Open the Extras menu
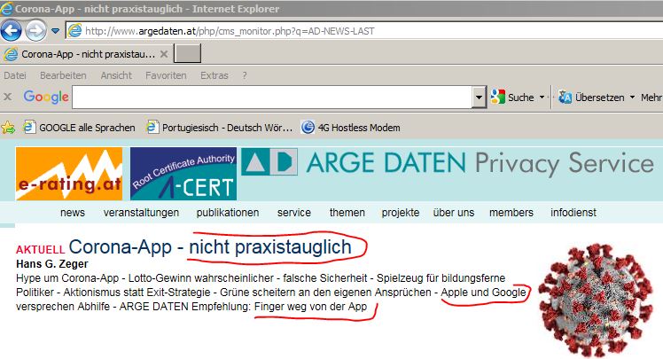663x359 pixels. pyautogui.click(x=214, y=75)
